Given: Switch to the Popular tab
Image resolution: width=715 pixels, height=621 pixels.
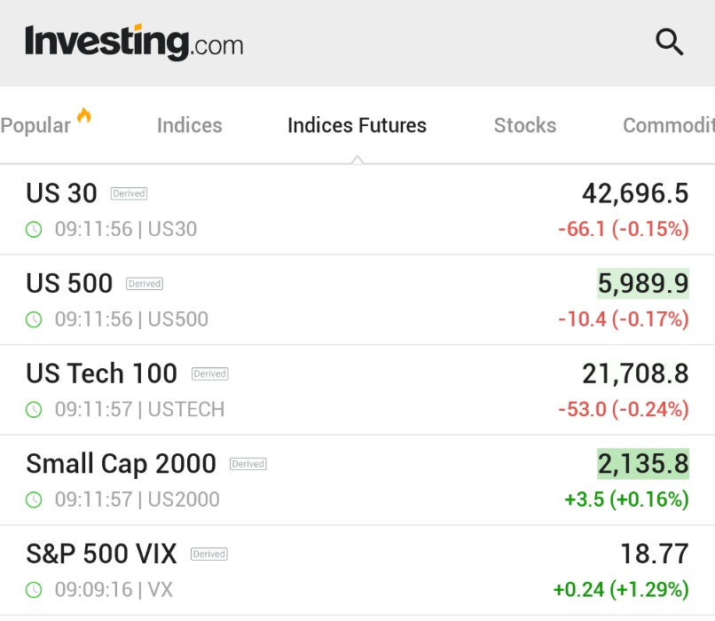Looking at the screenshot, I should [x=35, y=125].
